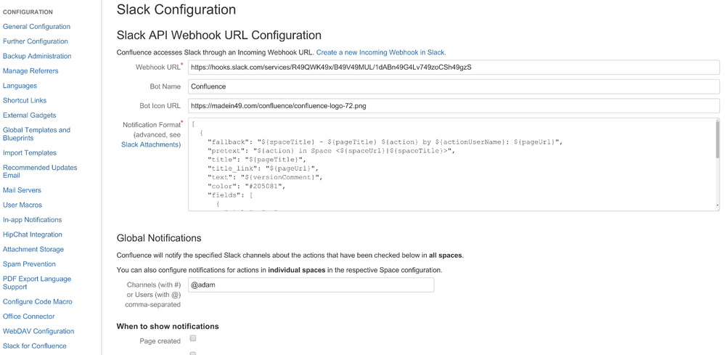Click inside the Notification Format text area
The width and height of the screenshot is (725, 355).
[x=451, y=165]
